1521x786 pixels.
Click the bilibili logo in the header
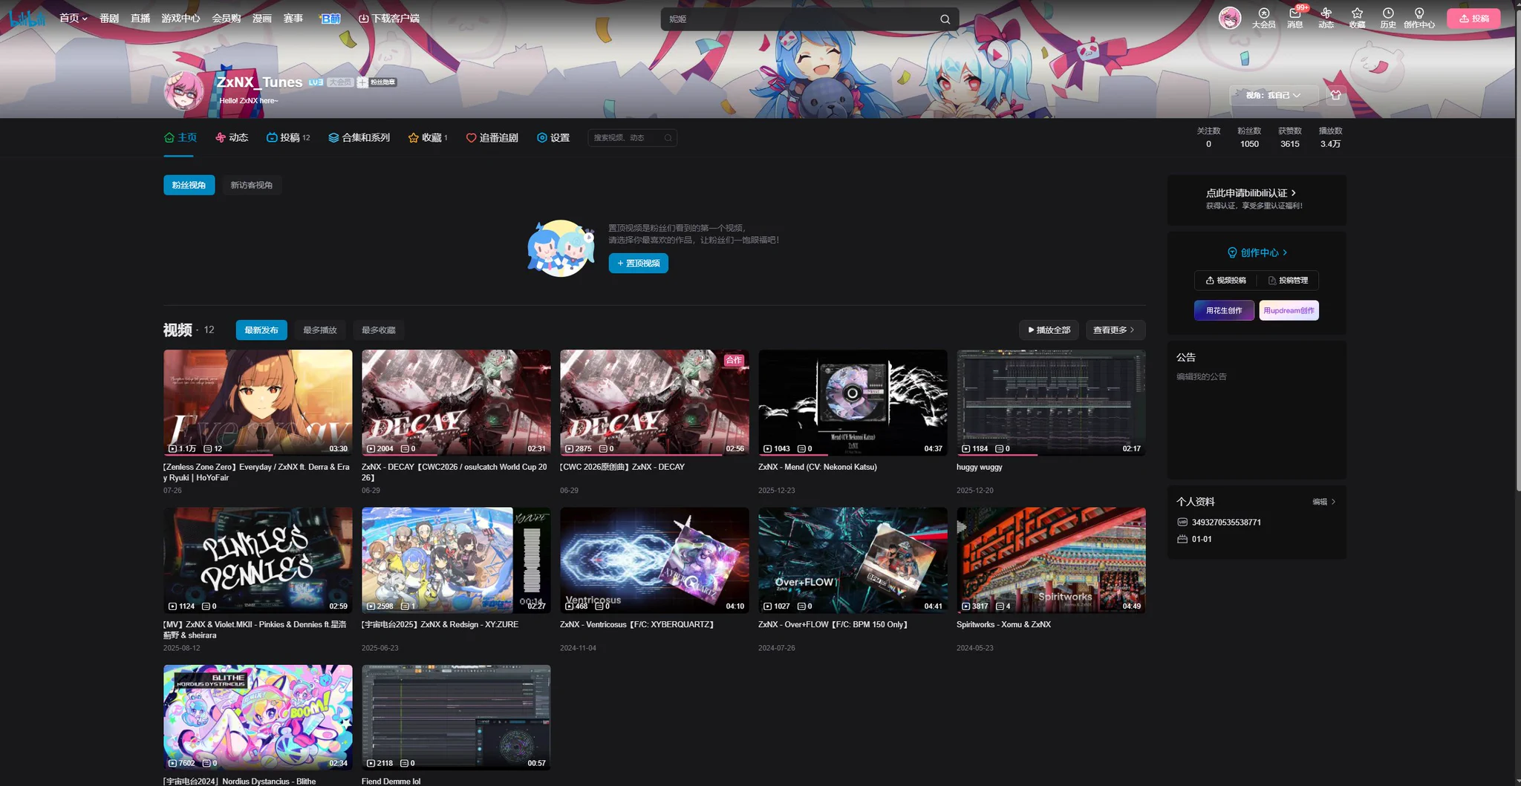coord(27,19)
